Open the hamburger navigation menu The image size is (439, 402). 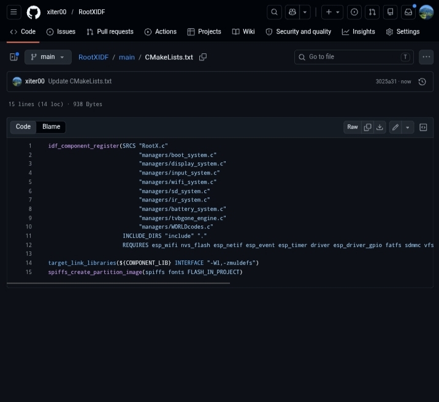[x=13, y=12]
